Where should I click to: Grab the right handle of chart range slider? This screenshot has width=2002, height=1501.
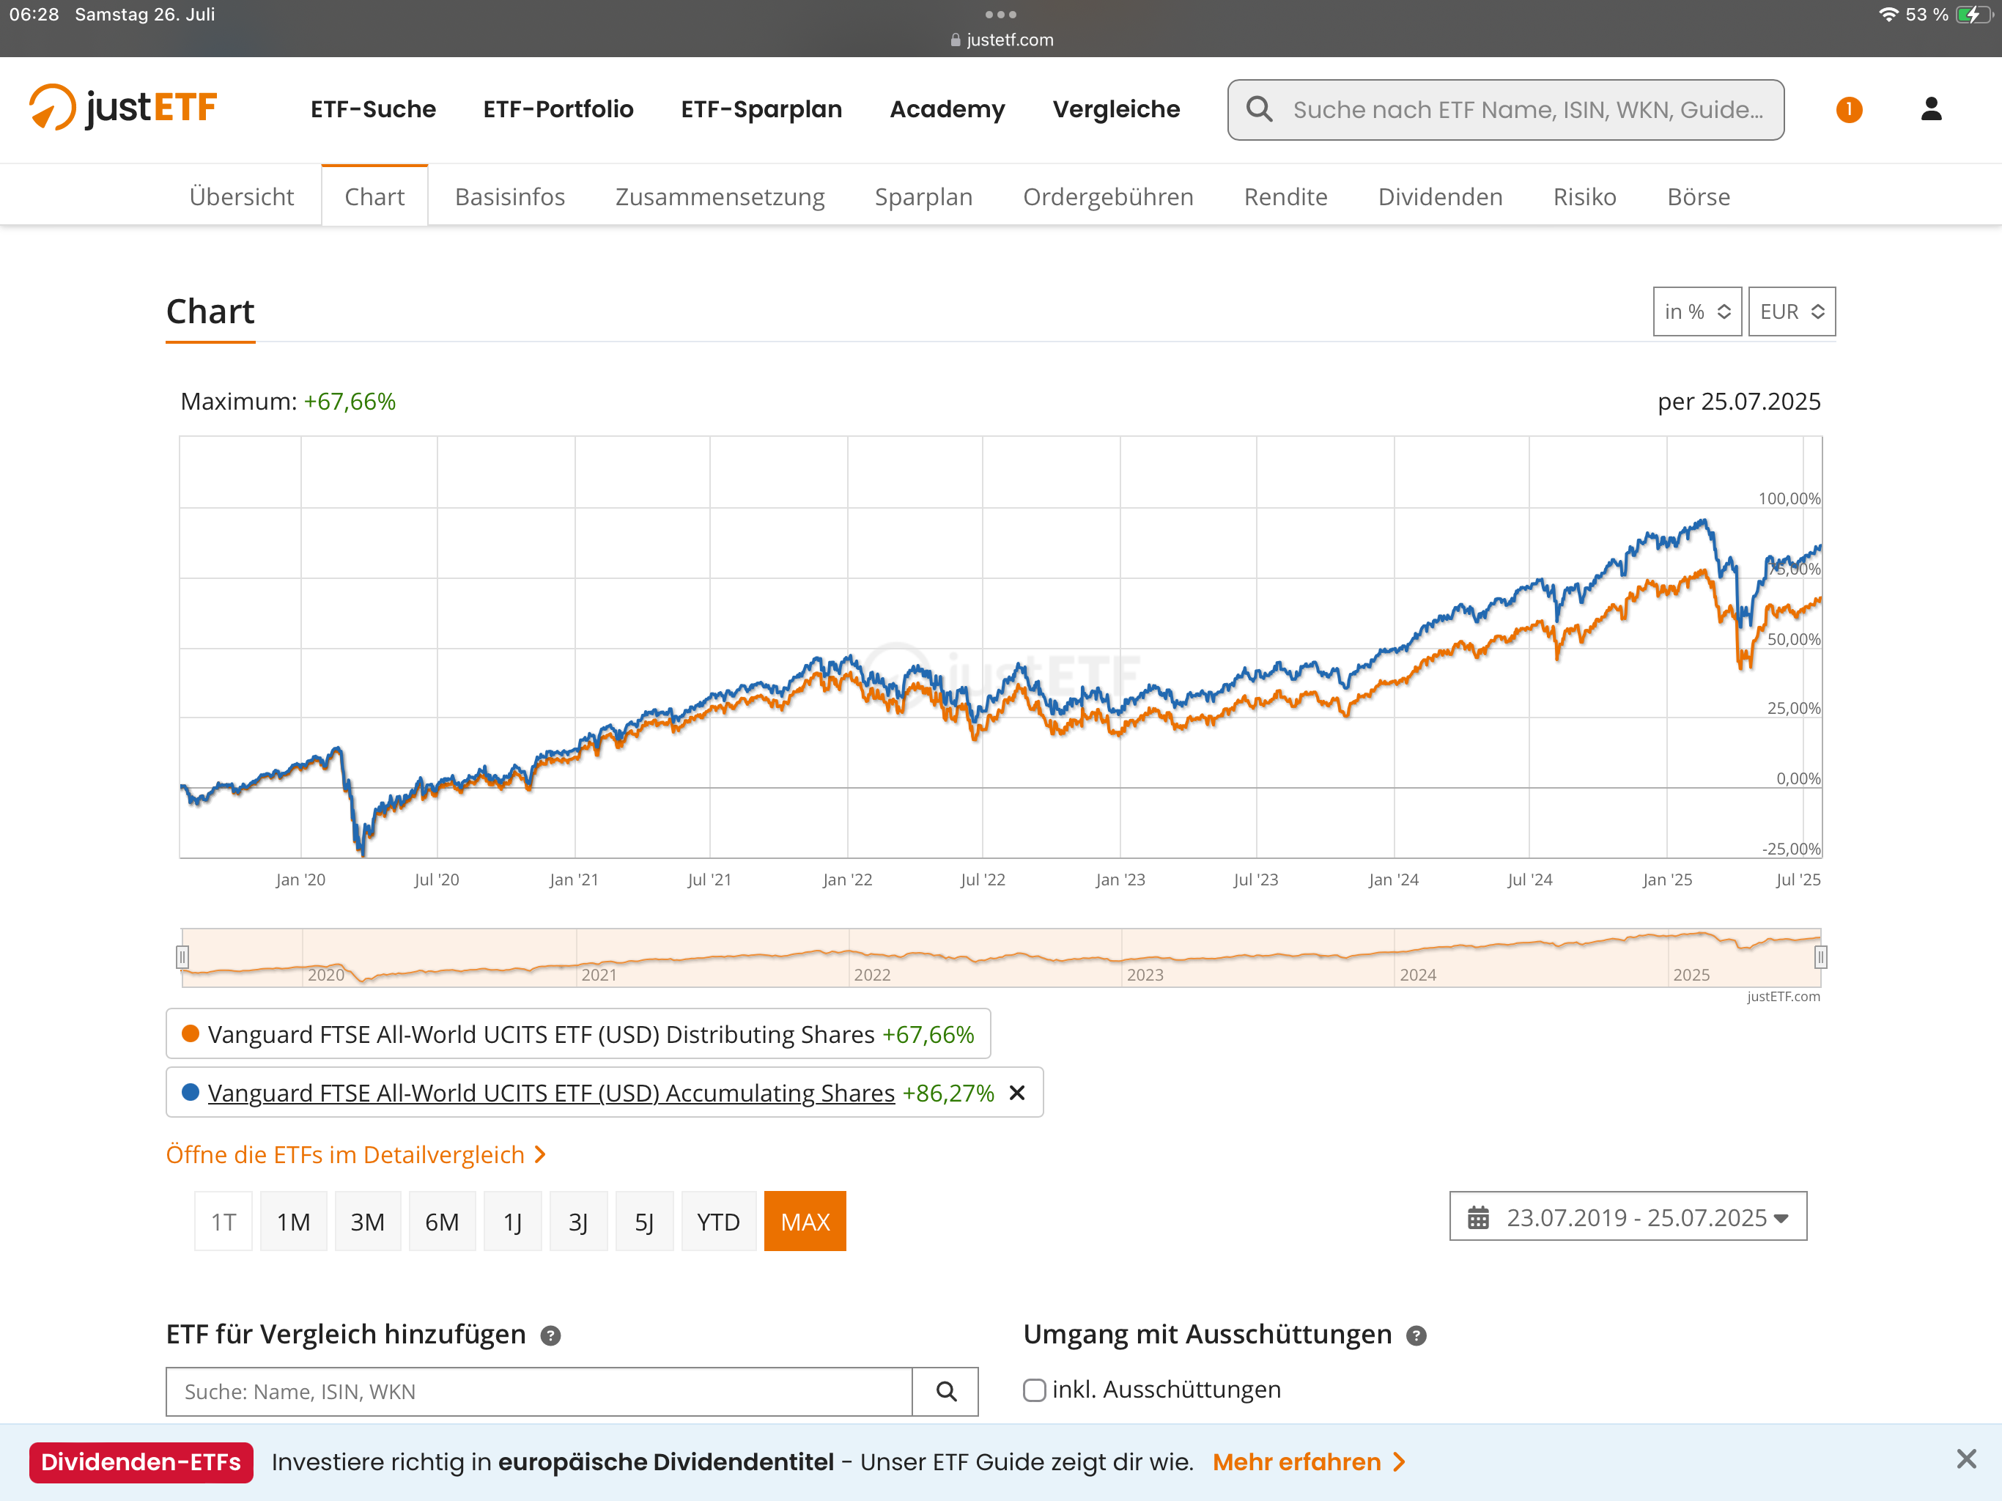pyautogui.click(x=1820, y=957)
